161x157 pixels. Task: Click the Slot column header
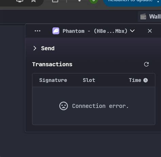pyautogui.click(x=89, y=80)
